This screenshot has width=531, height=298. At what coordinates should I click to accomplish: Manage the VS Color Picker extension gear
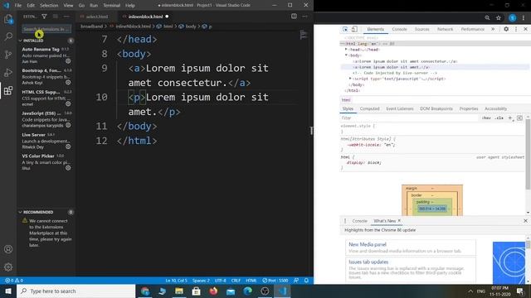coord(68,168)
